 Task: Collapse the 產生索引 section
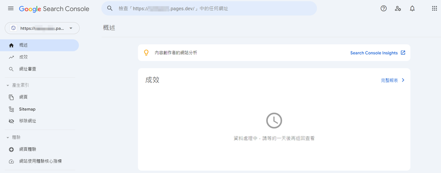pos(18,85)
